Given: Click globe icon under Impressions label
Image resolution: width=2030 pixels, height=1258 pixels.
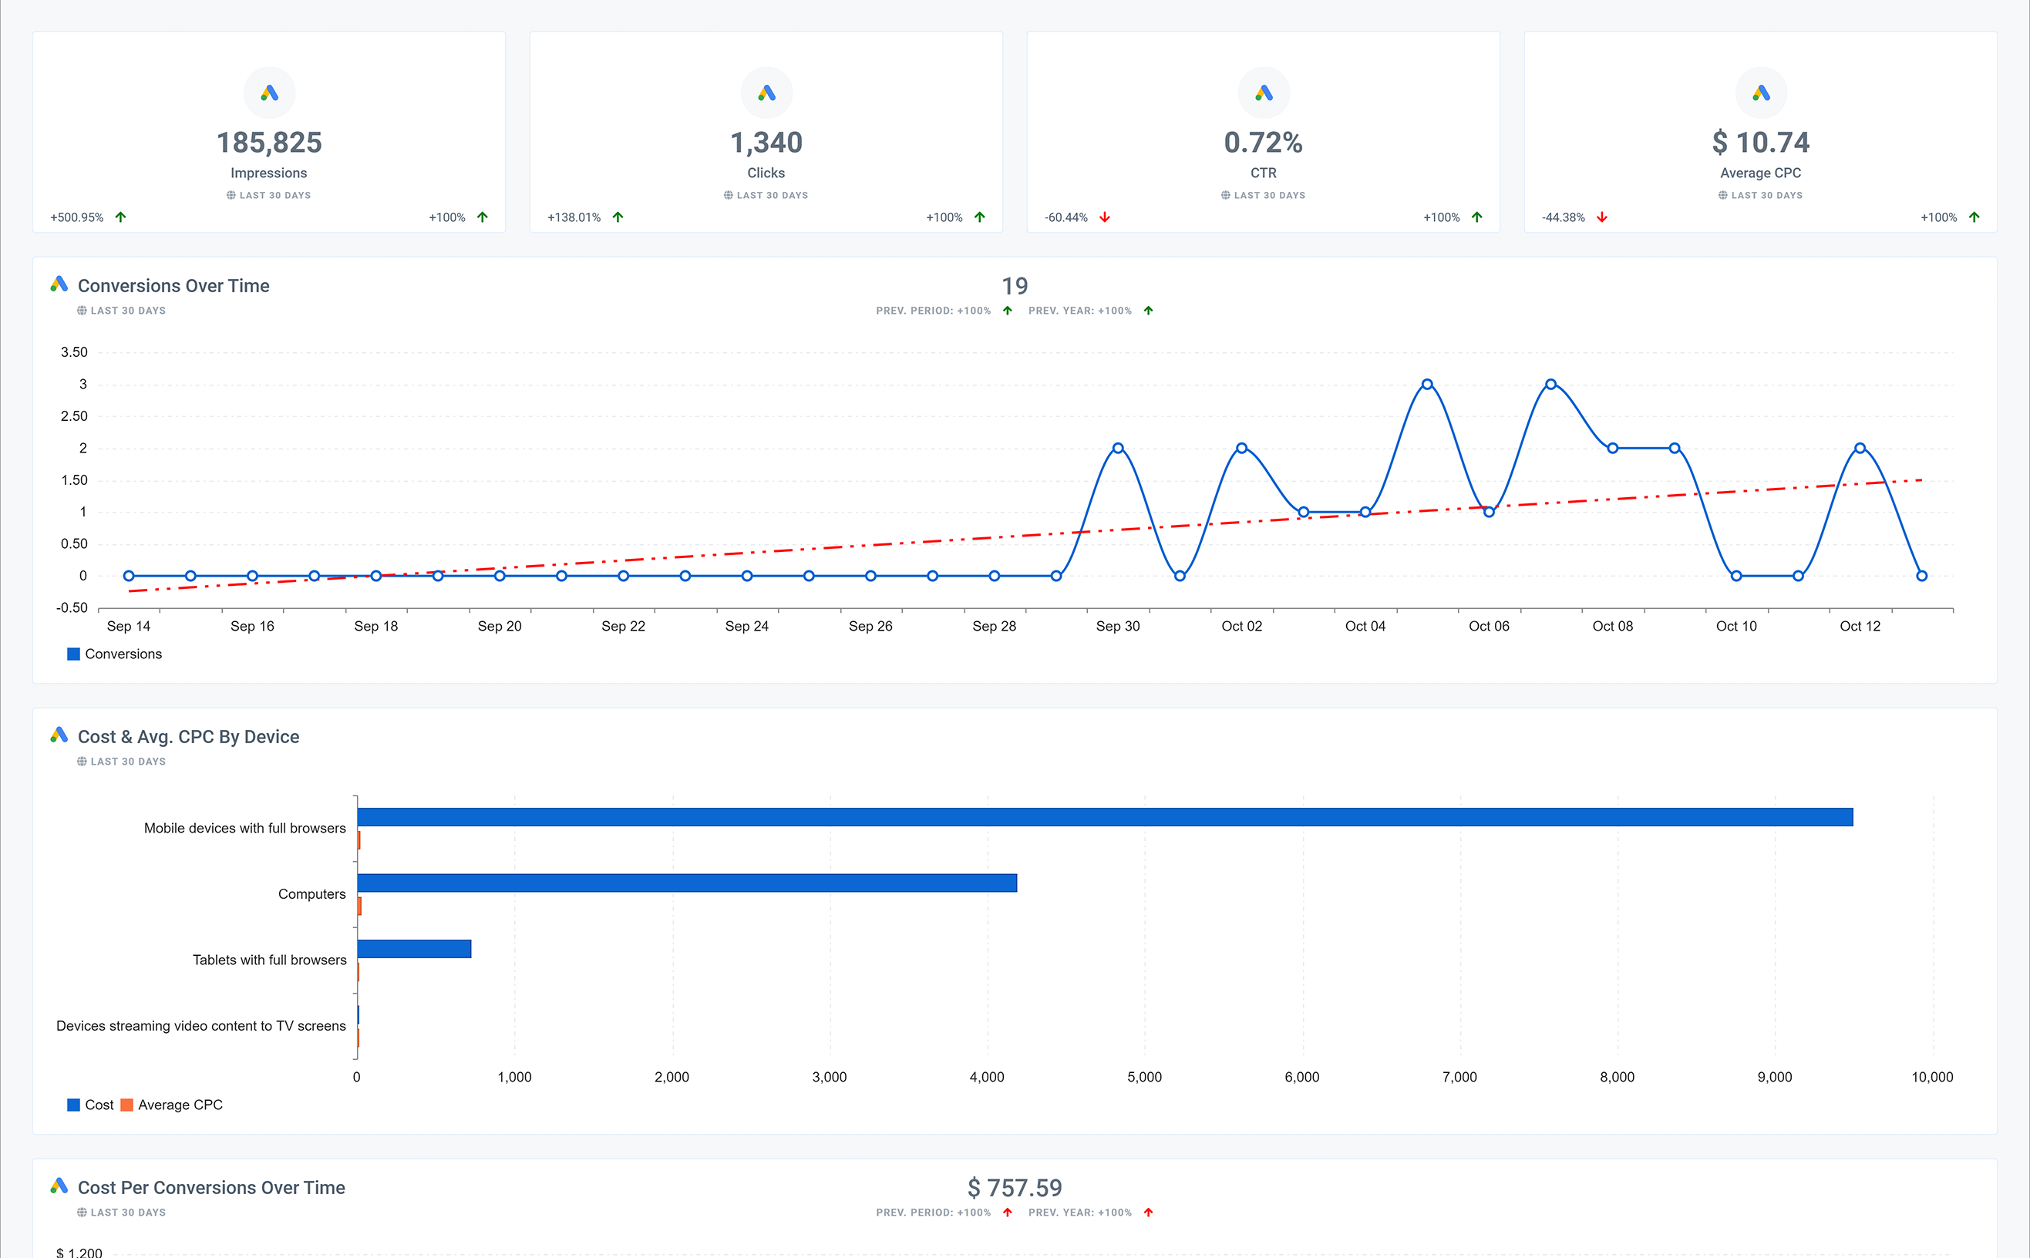Looking at the screenshot, I should click(x=231, y=196).
